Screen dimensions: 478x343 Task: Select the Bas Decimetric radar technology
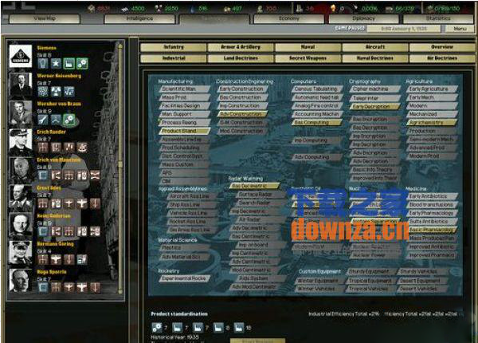click(255, 186)
